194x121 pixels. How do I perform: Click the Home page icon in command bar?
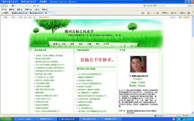point(143,13)
